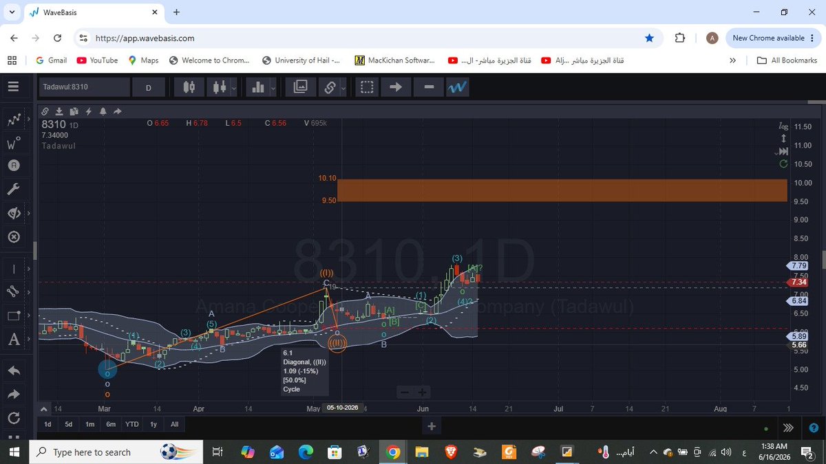The width and height of the screenshot is (826, 464).
Task: Click the sidebar circular refresh icon
Action: point(13,417)
